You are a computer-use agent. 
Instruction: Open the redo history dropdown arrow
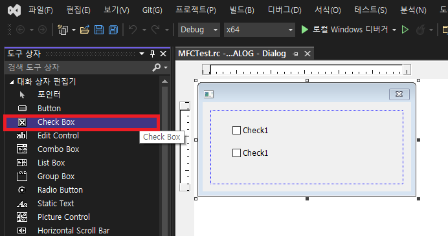pyautogui.click(x=167, y=30)
